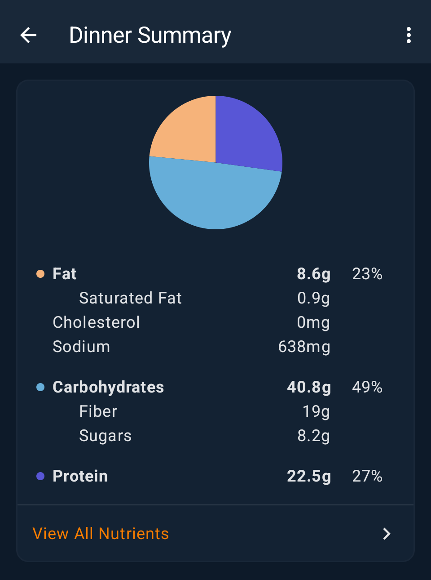431x580 pixels.
Task: Select the Sugars row
Action: tap(106, 436)
